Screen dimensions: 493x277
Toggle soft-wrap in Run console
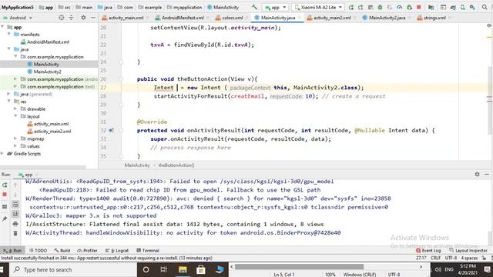click(x=15, y=205)
